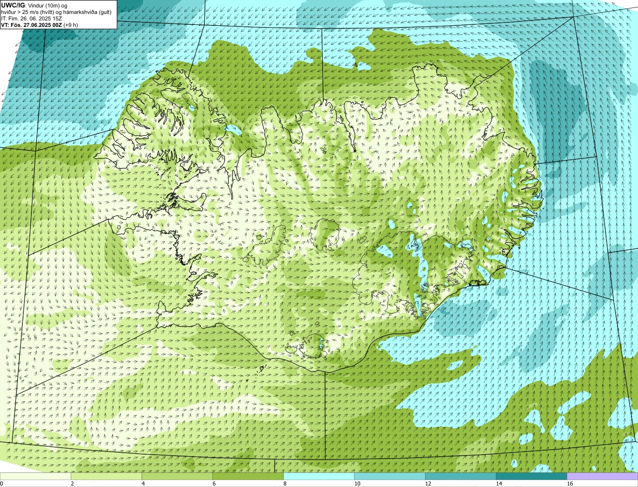This screenshot has width=638, height=487.
Task: Click the 8–10 m/s light cyan legend swatch
Action: coord(319,476)
